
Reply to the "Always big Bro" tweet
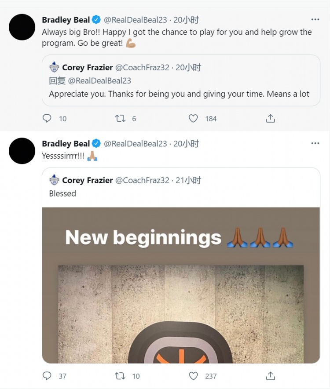pos(47,118)
